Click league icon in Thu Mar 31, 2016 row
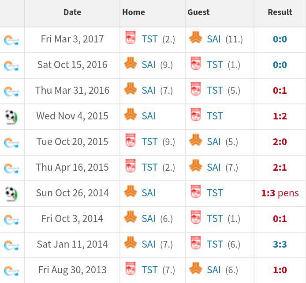306x283 pixels. click(11, 91)
